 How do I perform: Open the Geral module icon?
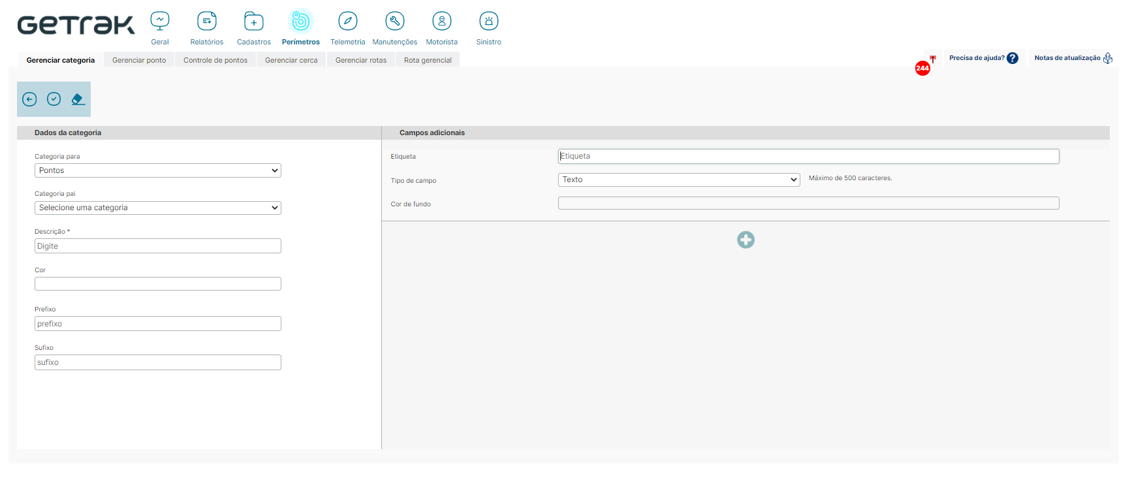160,22
